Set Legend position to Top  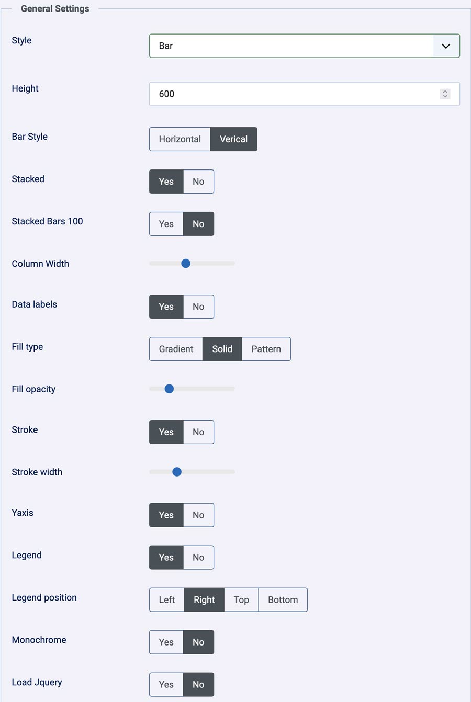241,600
